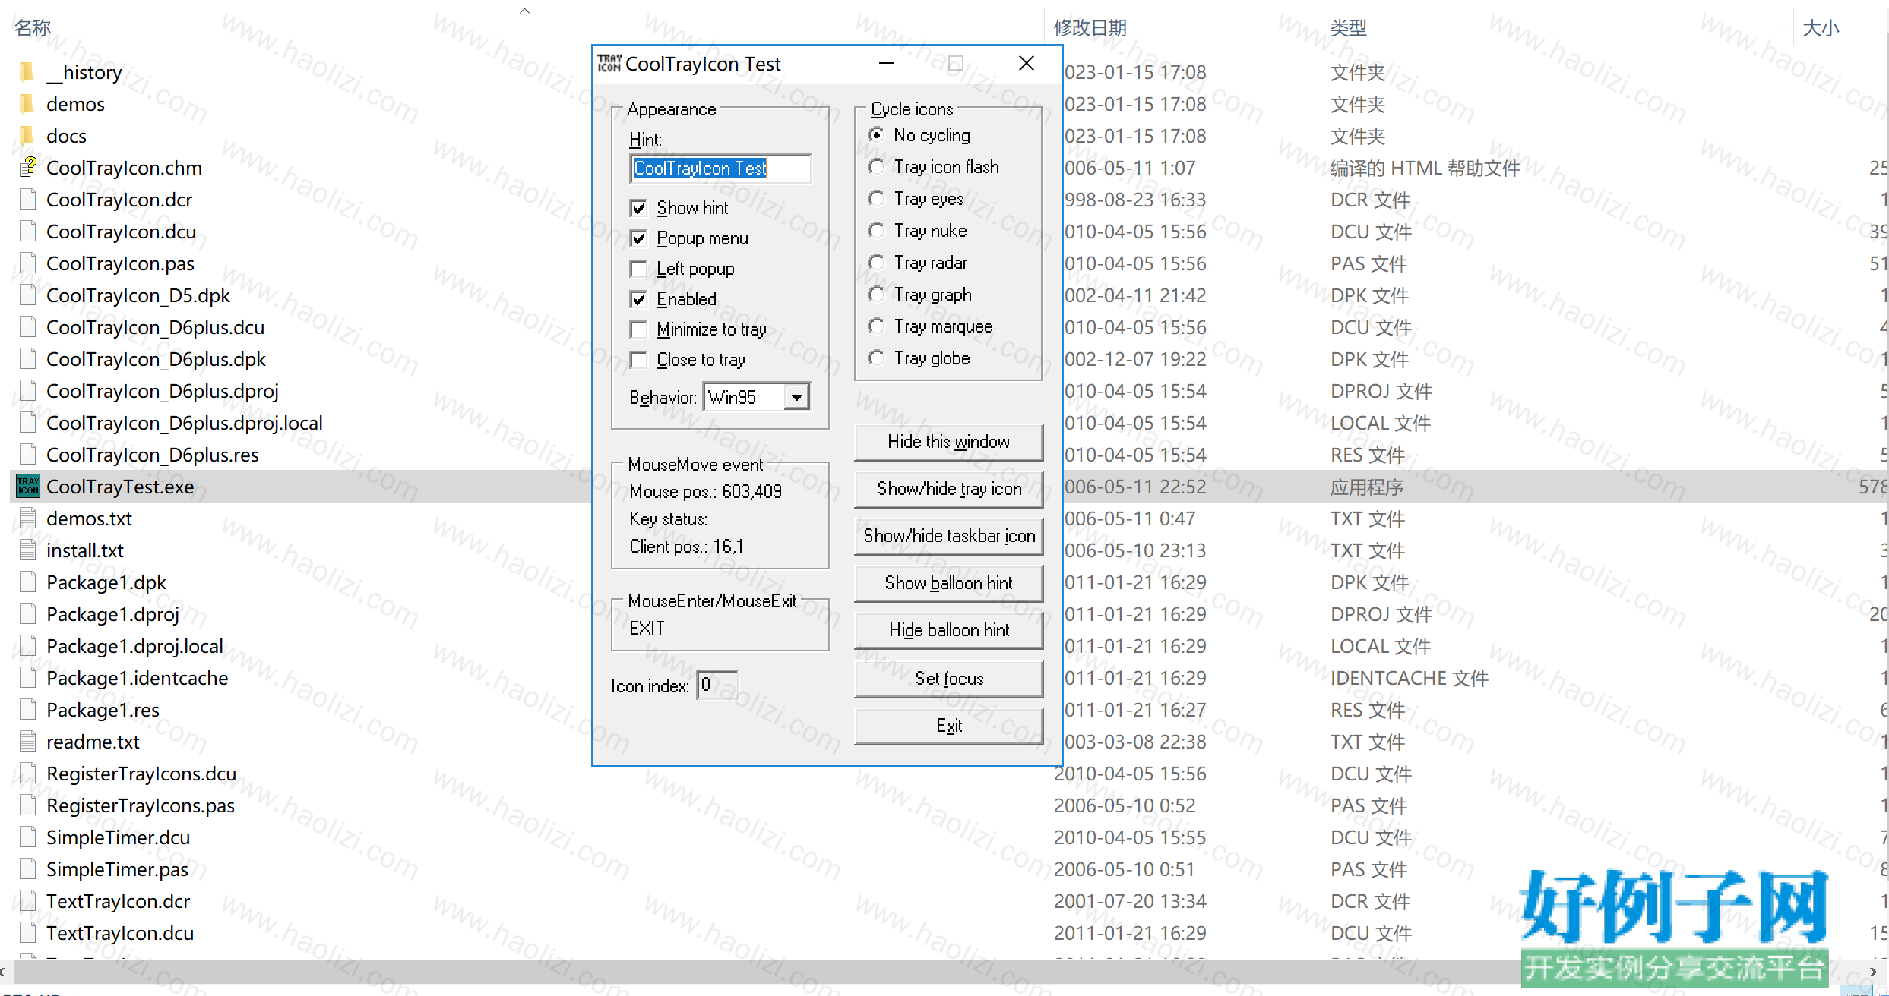Select the Package1.identcache file name
1889x996 pixels.
138,678
